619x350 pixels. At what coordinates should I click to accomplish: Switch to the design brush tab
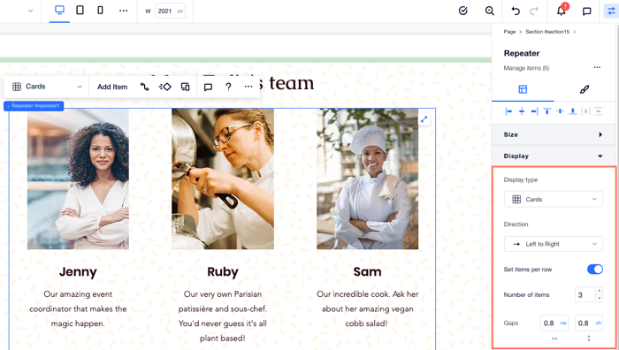pyautogui.click(x=585, y=89)
